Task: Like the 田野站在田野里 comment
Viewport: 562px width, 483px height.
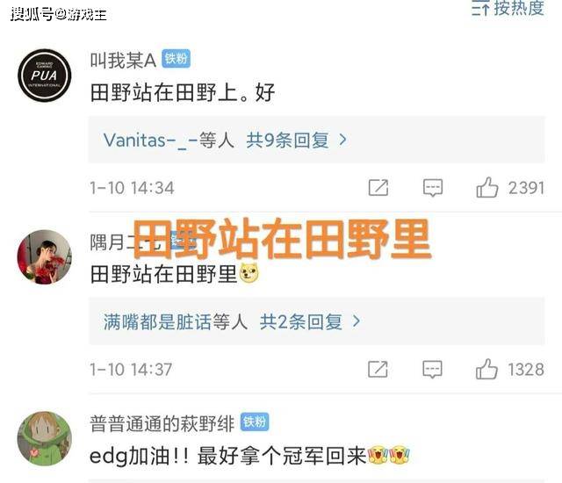Action: (x=486, y=369)
